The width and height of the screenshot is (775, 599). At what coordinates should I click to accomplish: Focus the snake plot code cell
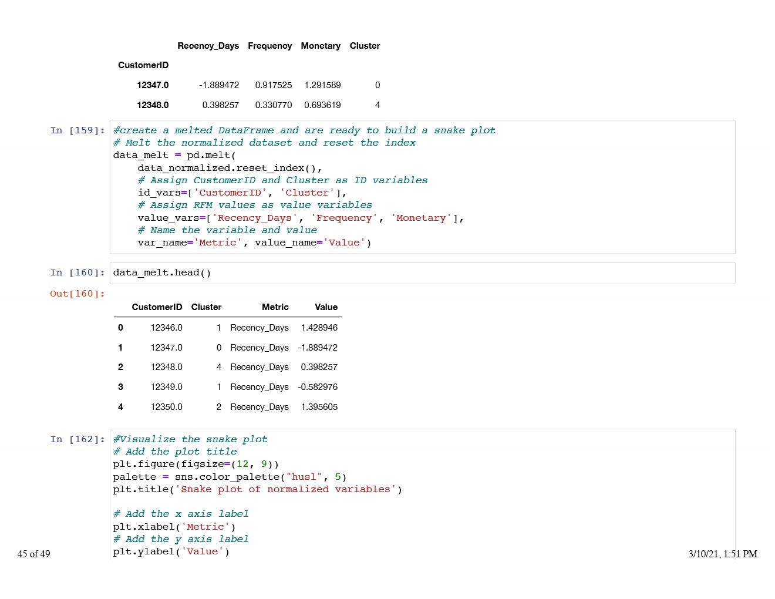422,494
